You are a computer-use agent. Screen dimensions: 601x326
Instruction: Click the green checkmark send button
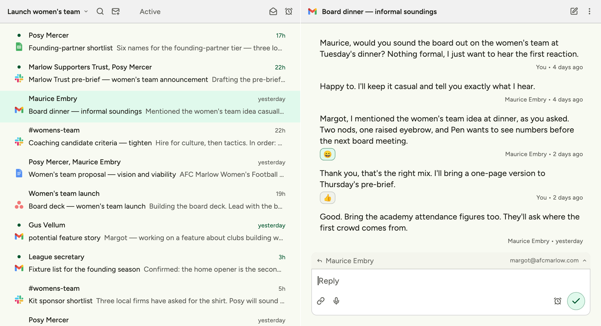pos(576,301)
